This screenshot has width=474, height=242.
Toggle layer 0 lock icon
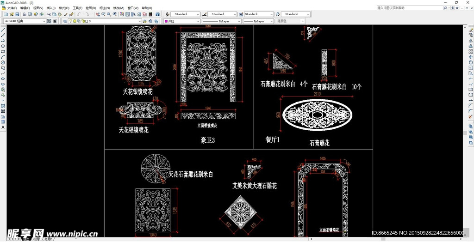click(x=82, y=21)
